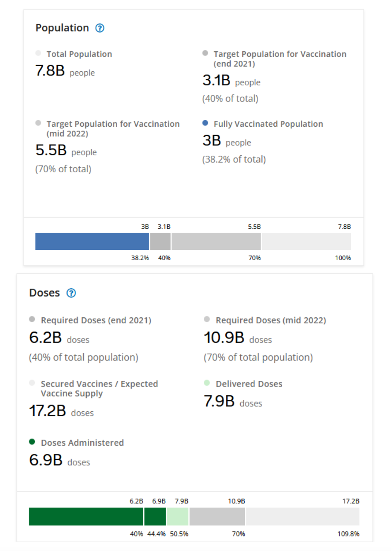Image resolution: width=391 pixels, height=551 pixels.
Task: Open the help icon next to Doses
Action: tap(71, 293)
